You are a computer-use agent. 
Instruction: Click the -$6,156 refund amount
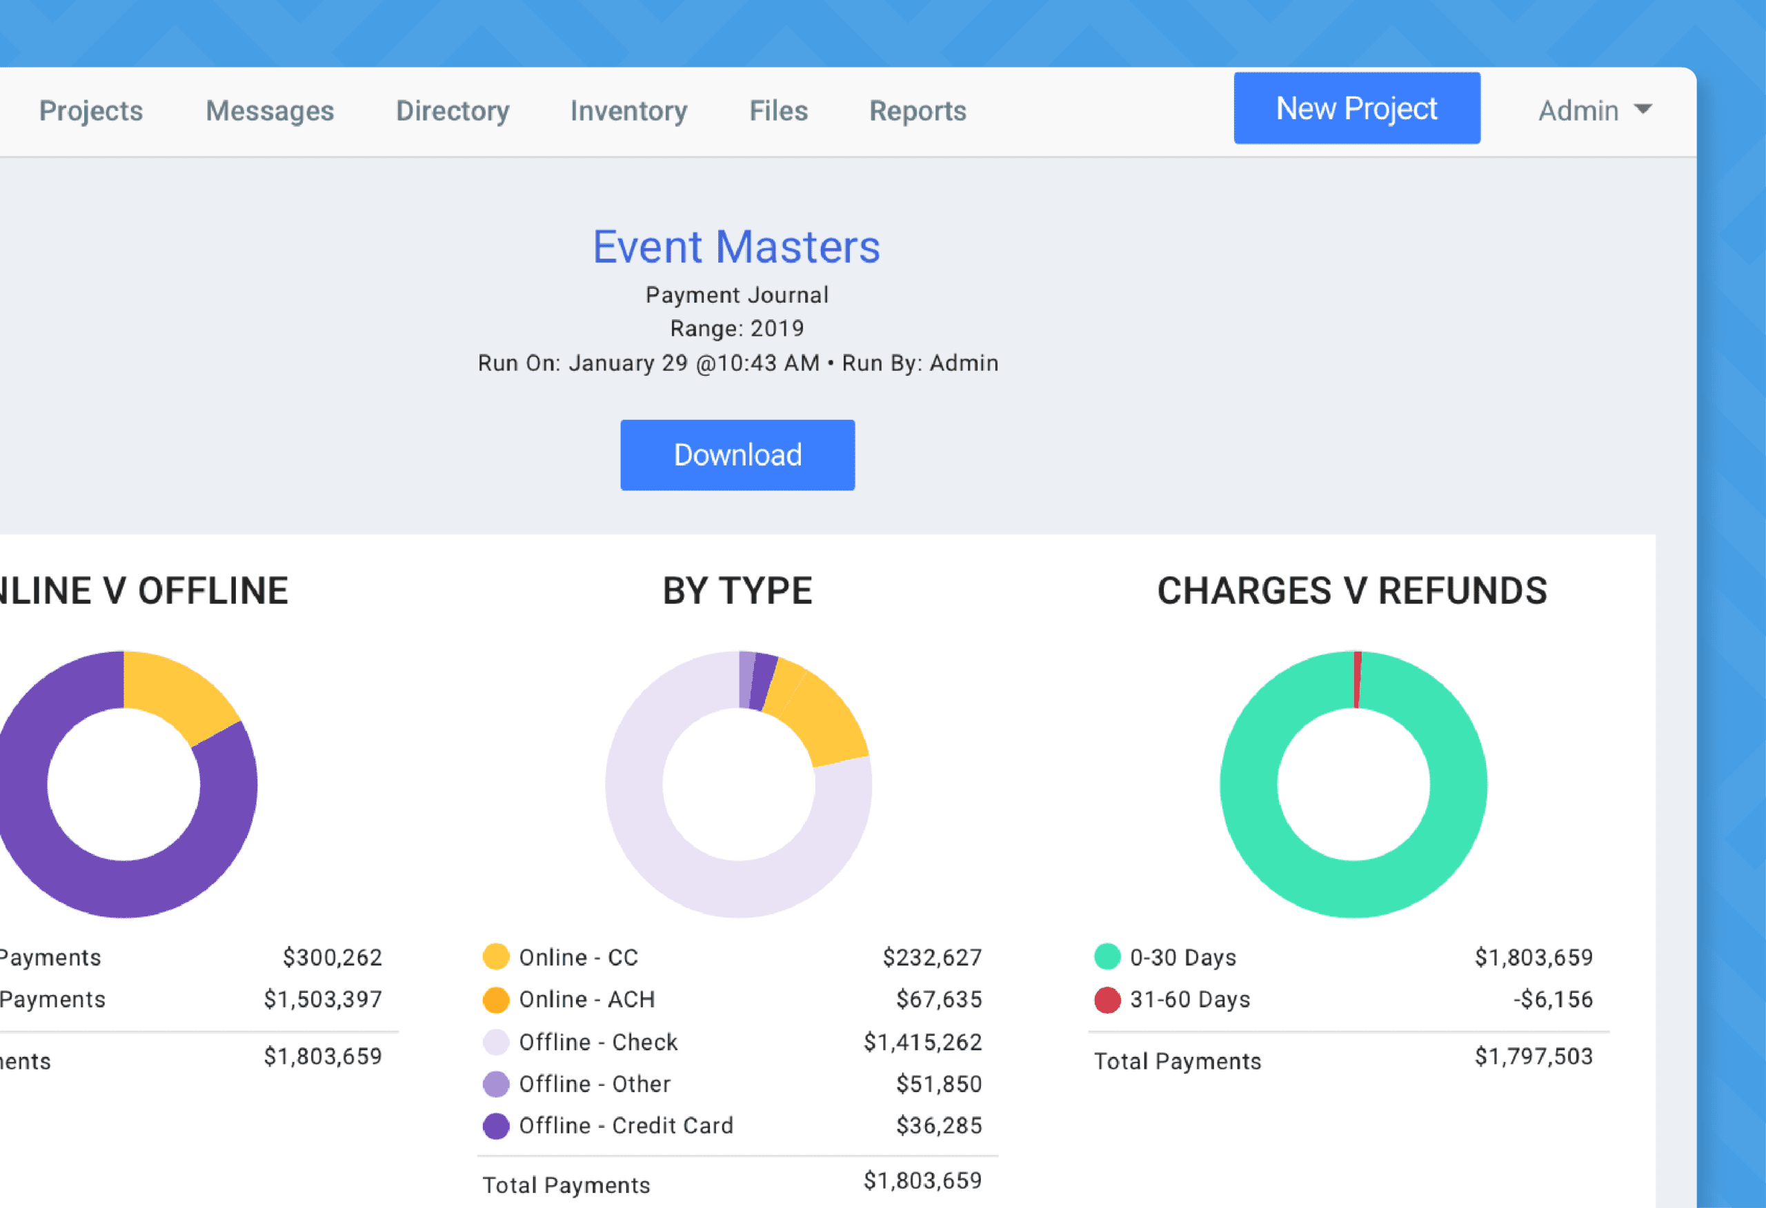click(1554, 1000)
